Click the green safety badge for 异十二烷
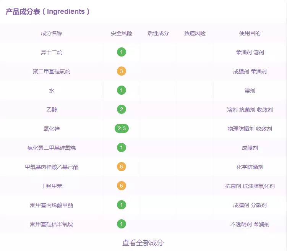Screen dimensions: 287x251 [x=122, y=52]
